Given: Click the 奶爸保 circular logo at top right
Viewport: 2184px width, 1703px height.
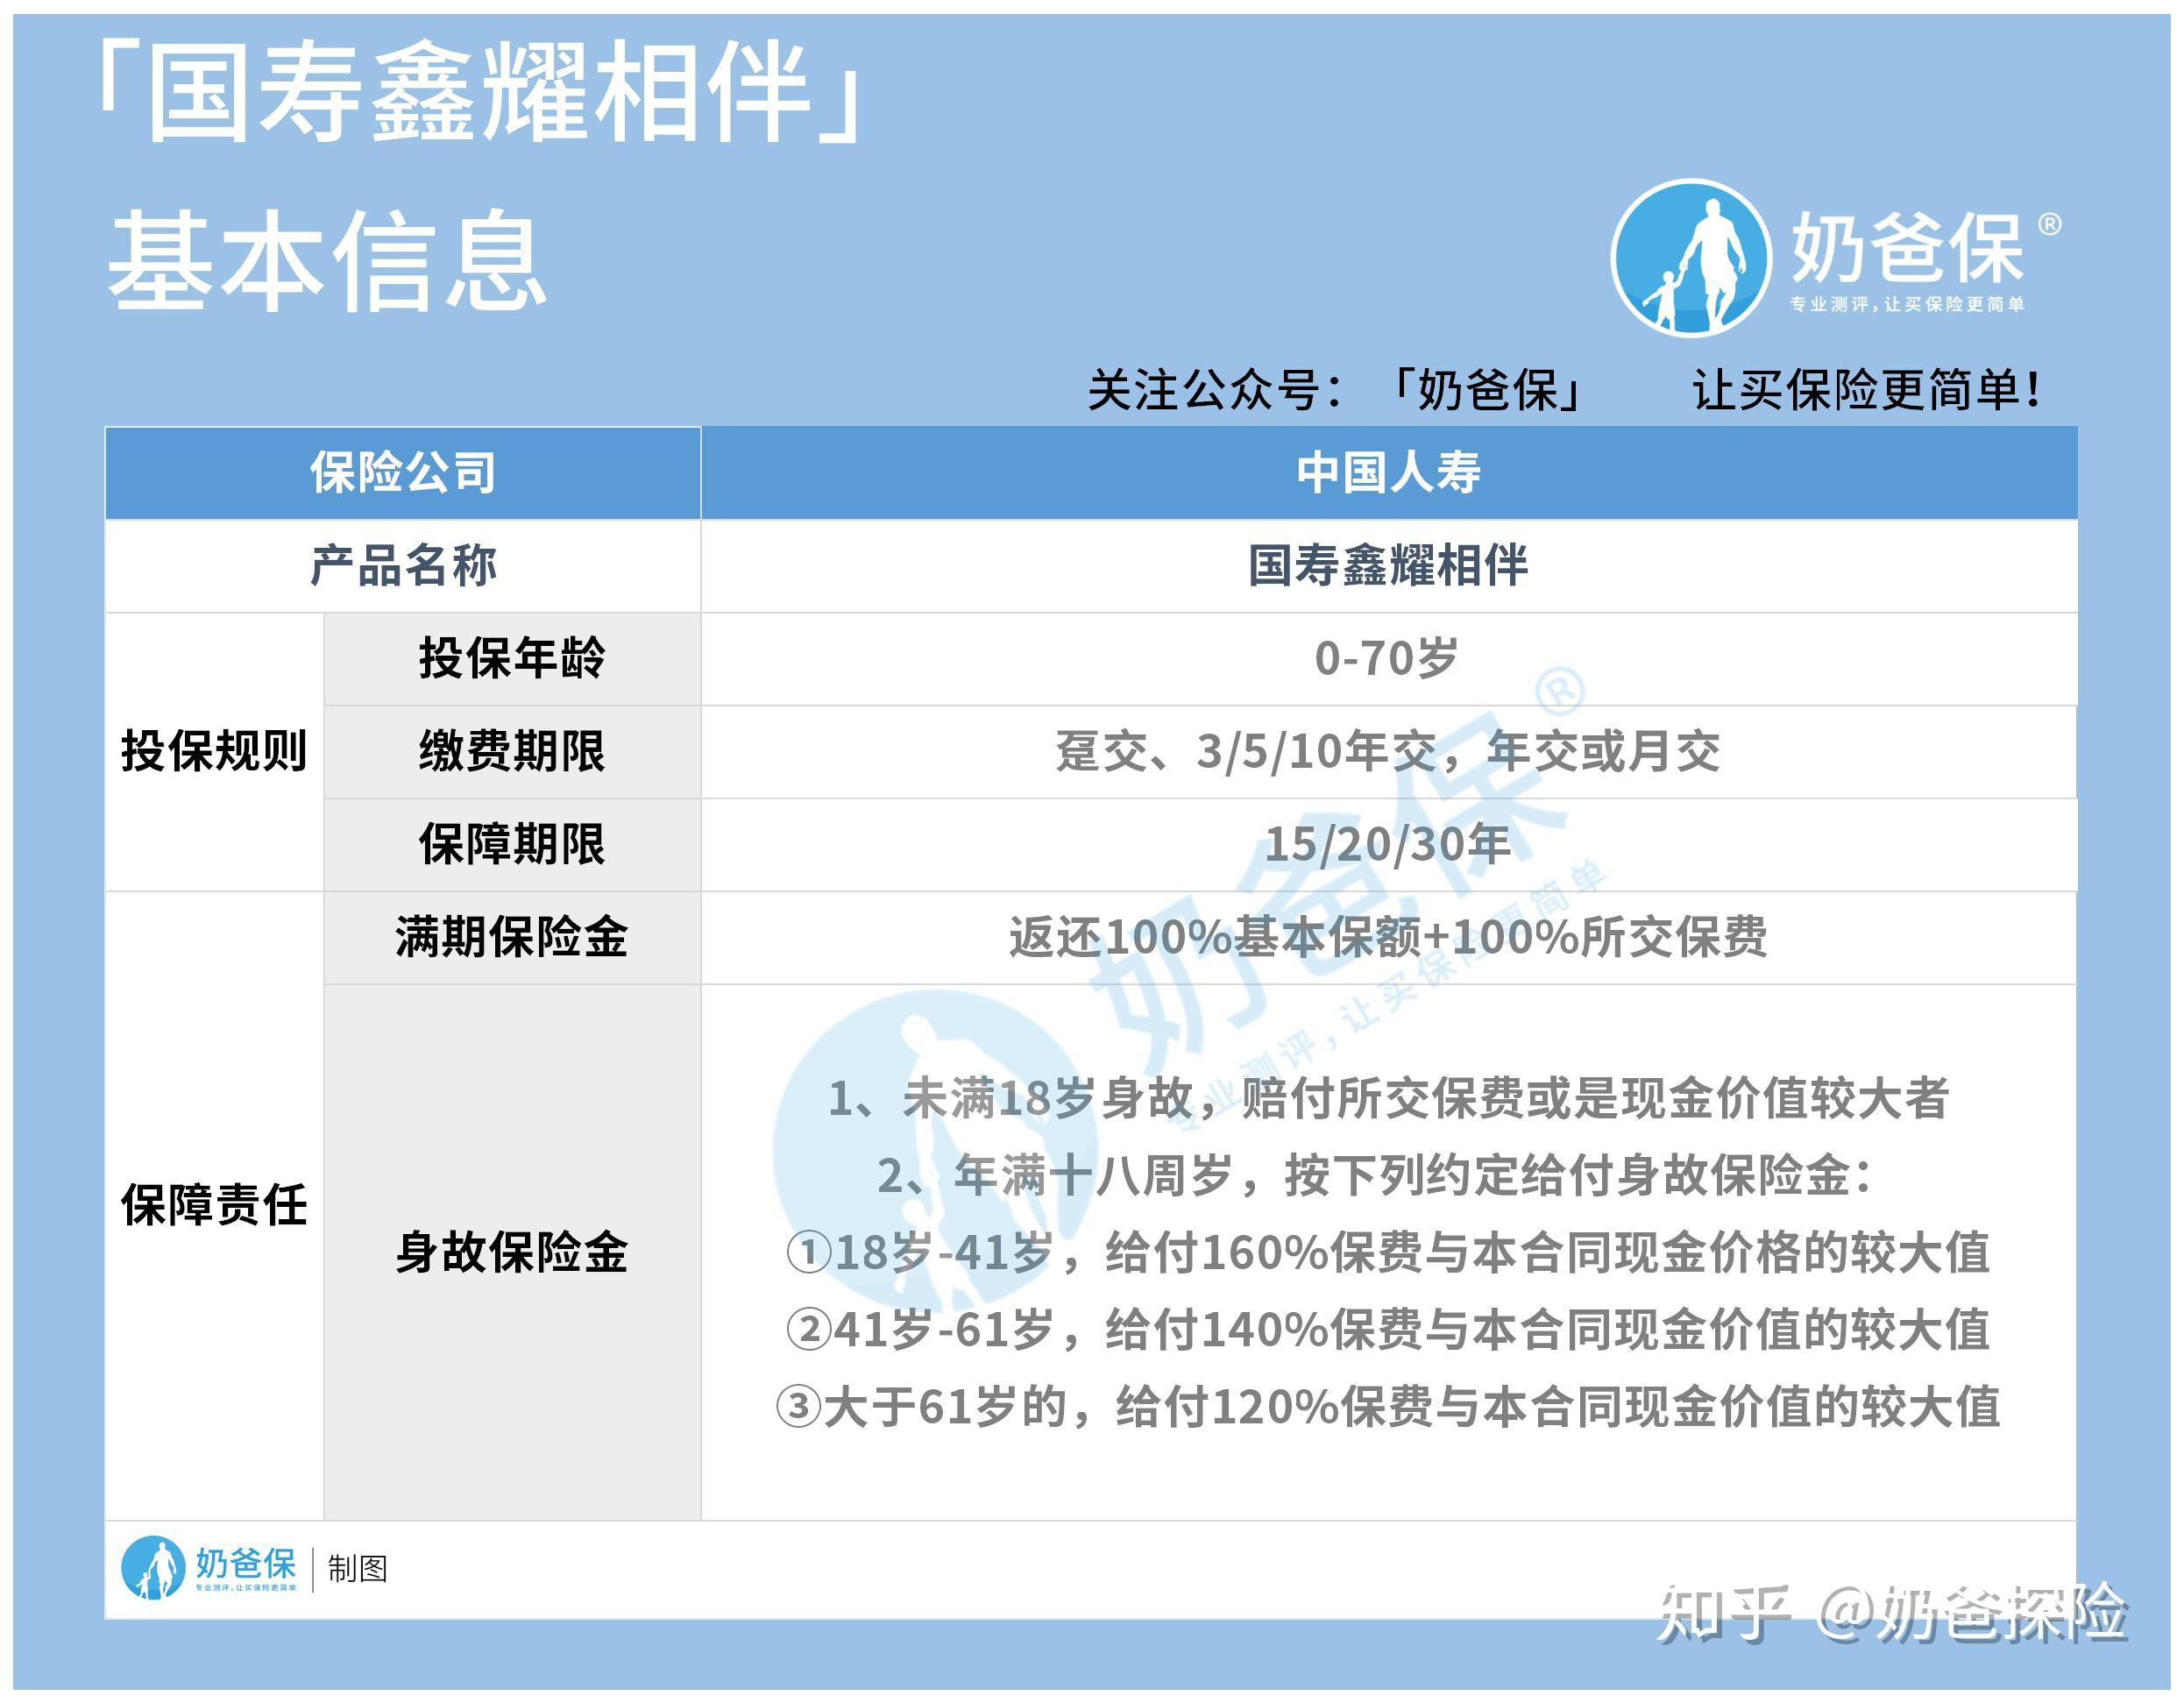Looking at the screenshot, I should click(x=1689, y=257).
